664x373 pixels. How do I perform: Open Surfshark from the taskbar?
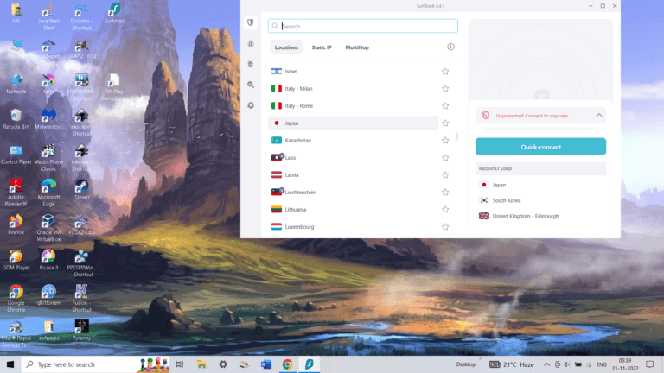coord(310,364)
